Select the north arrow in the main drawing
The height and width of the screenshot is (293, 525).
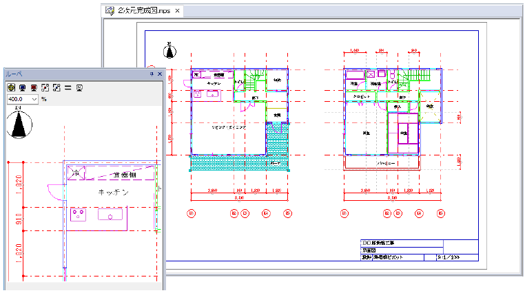[x=169, y=51]
